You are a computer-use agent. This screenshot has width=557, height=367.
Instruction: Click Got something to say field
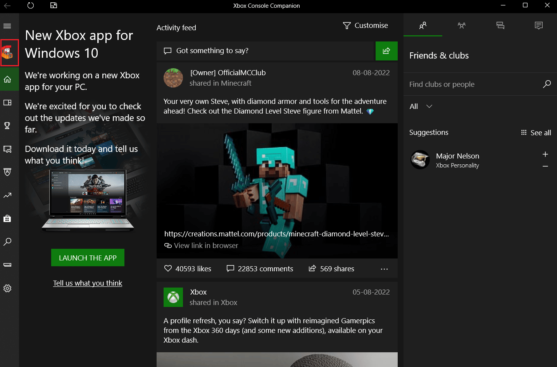265,51
